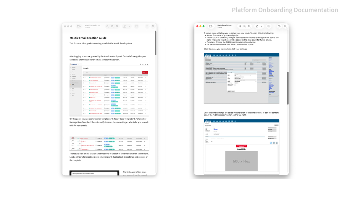Viewport: 355px width, 199px height.
Task: Click the Slate Email Crea... window title
Action: pos(225,25)
